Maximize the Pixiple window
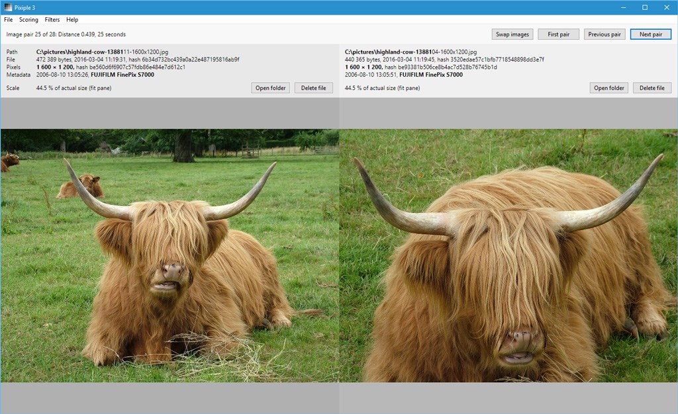The image size is (678, 414). [x=645, y=7]
